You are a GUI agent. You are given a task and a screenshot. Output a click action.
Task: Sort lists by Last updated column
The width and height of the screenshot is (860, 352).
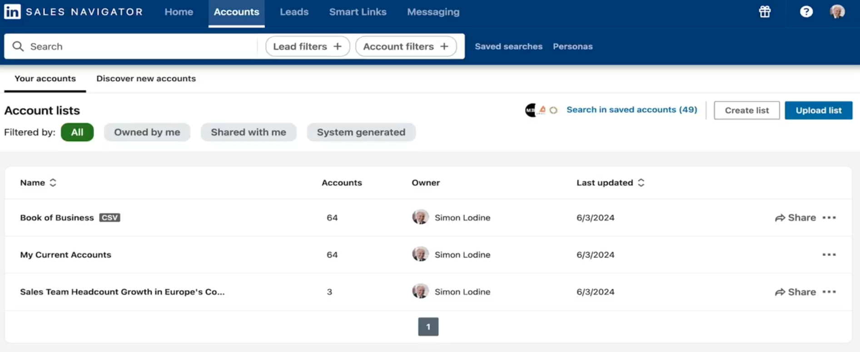click(610, 183)
